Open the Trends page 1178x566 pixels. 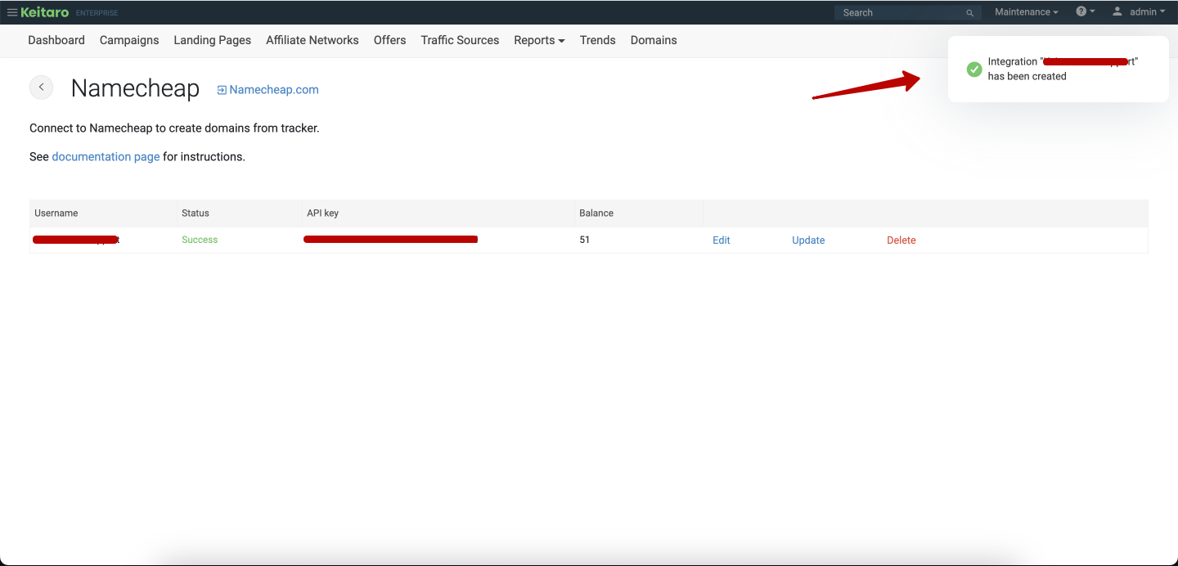(598, 40)
